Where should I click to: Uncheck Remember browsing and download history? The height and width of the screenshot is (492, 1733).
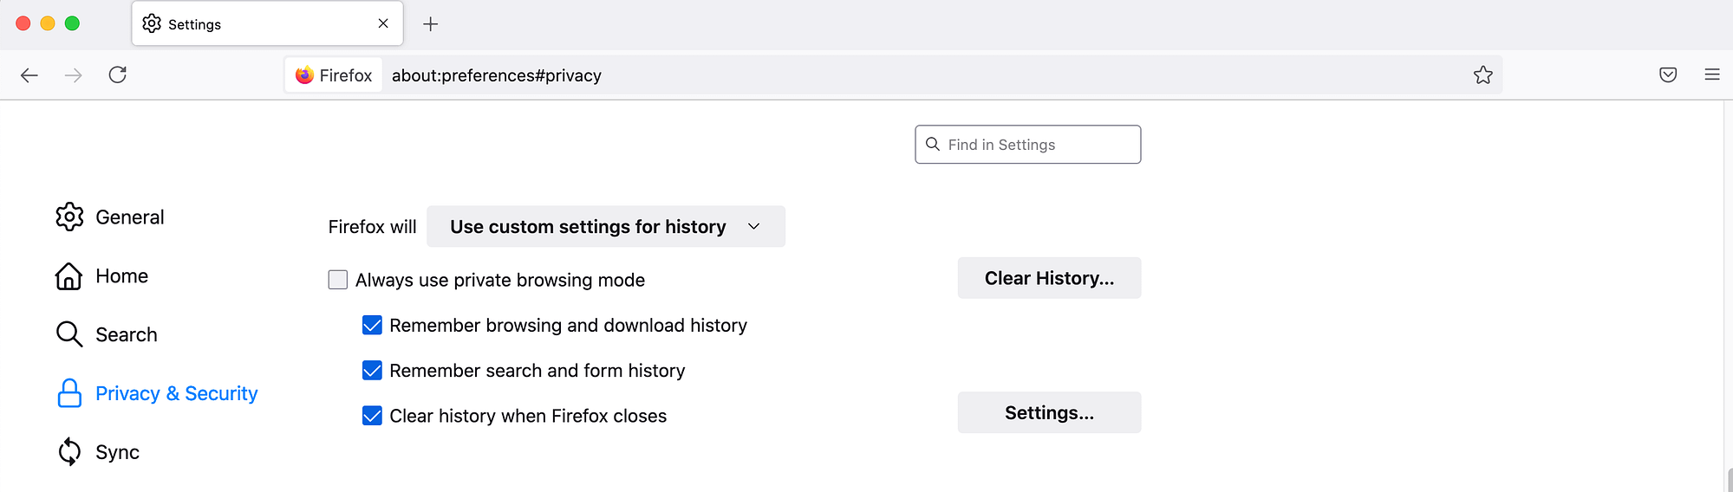pos(372,325)
